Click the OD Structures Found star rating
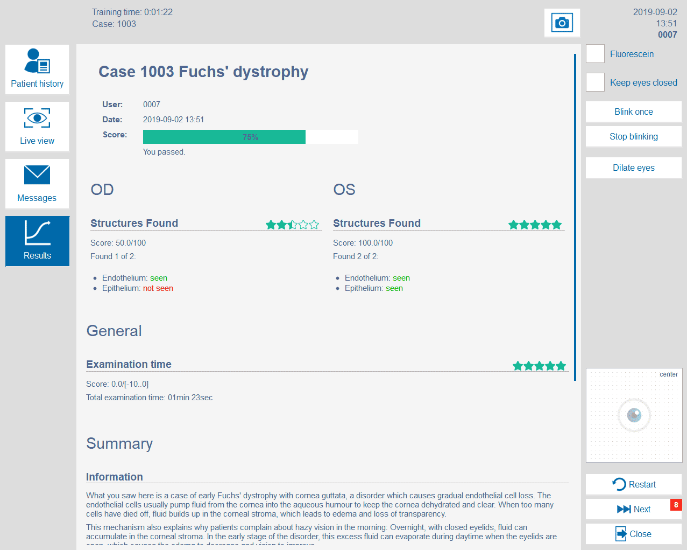The image size is (687, 550). click(x=292, y=225)
